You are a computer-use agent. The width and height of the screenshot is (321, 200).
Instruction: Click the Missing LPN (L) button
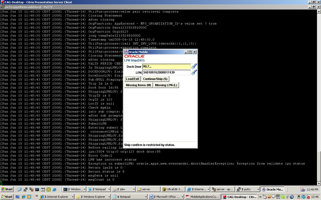pos(166,85)
